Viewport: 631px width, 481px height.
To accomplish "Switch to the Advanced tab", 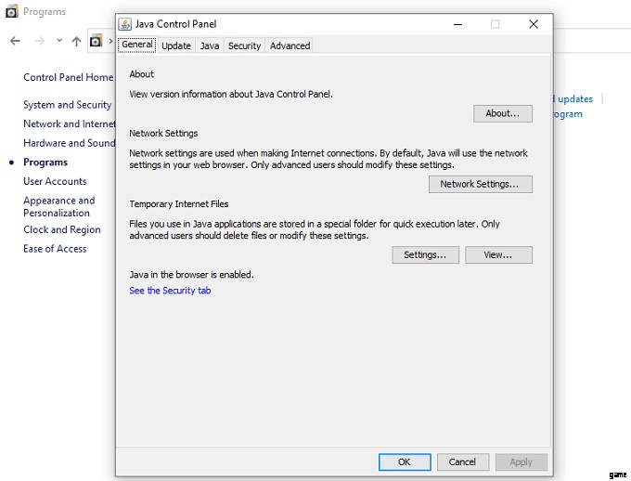I will click(290, 45).
